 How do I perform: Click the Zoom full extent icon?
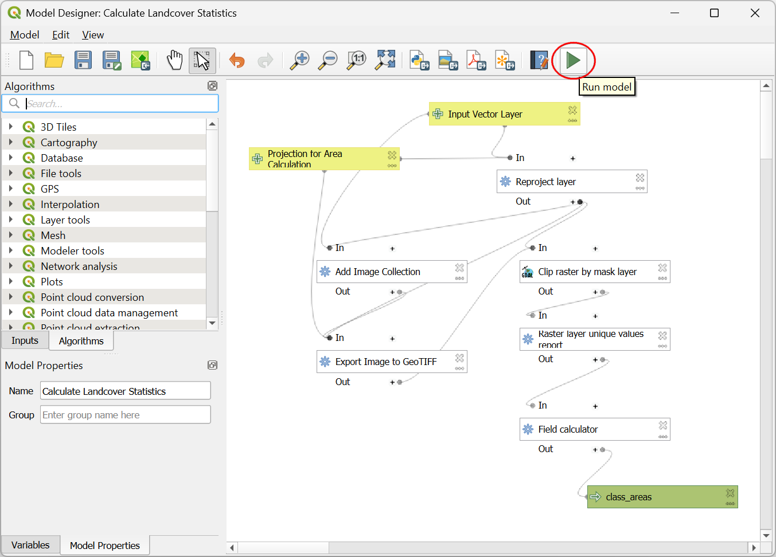pyautogui.click(x=385, y=60)
